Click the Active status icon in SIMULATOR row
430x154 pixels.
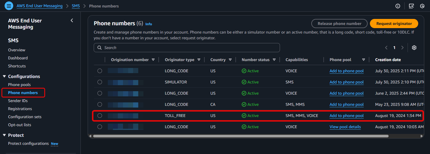pos(244,82)
